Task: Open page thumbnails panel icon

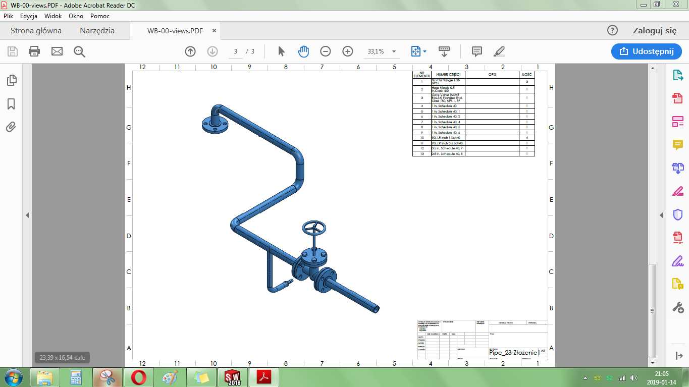Action: [11, 80]
